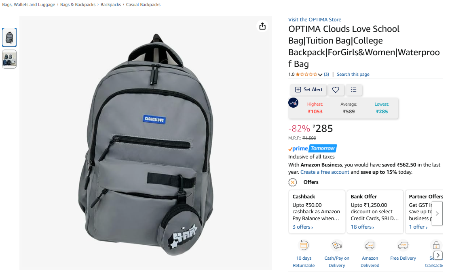
Task: Expand the star rating dropdown arrow
Action: pos(320,75)
